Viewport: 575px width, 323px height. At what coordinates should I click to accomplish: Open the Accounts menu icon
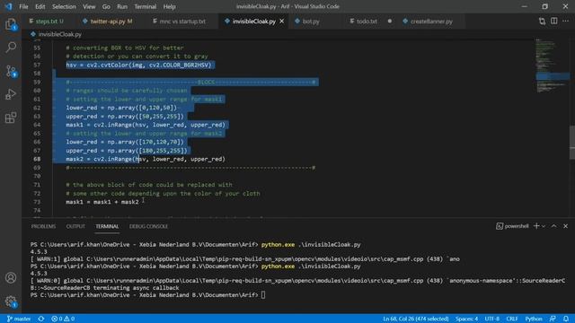pyautogui.click(x=11, y=277)
